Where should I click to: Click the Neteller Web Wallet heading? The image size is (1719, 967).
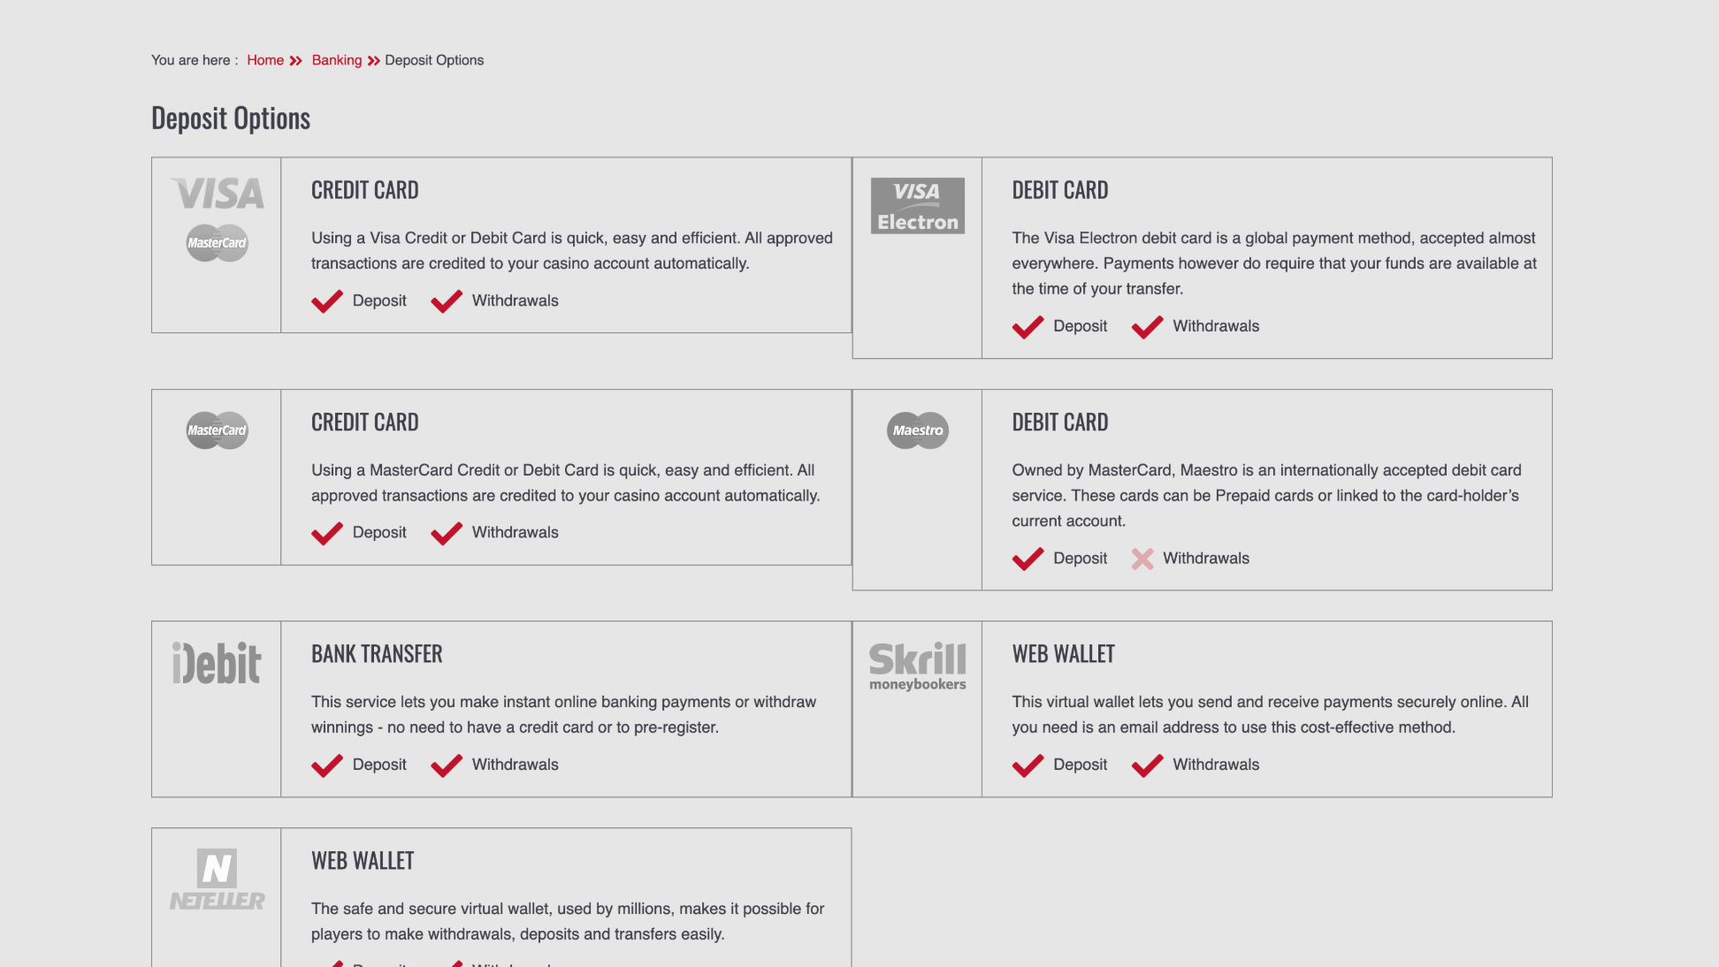[x=363, y=861]
